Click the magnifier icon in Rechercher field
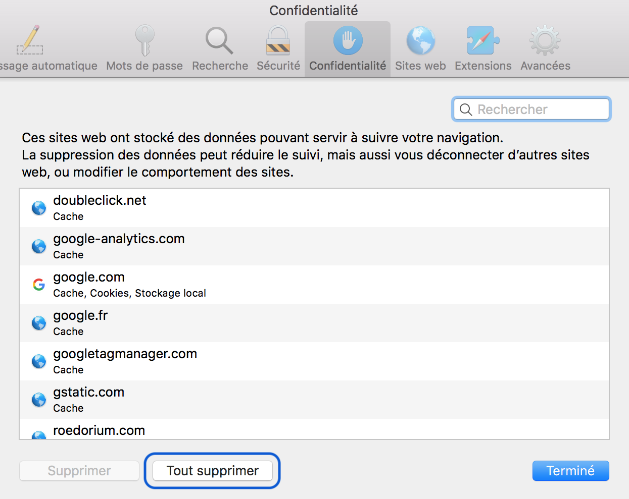Viewport: 629px width, 499px height. click(466, 109)
